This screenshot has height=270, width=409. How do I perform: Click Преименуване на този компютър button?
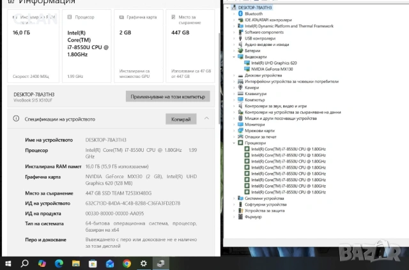pyautogui.click(x=167, y=96)
